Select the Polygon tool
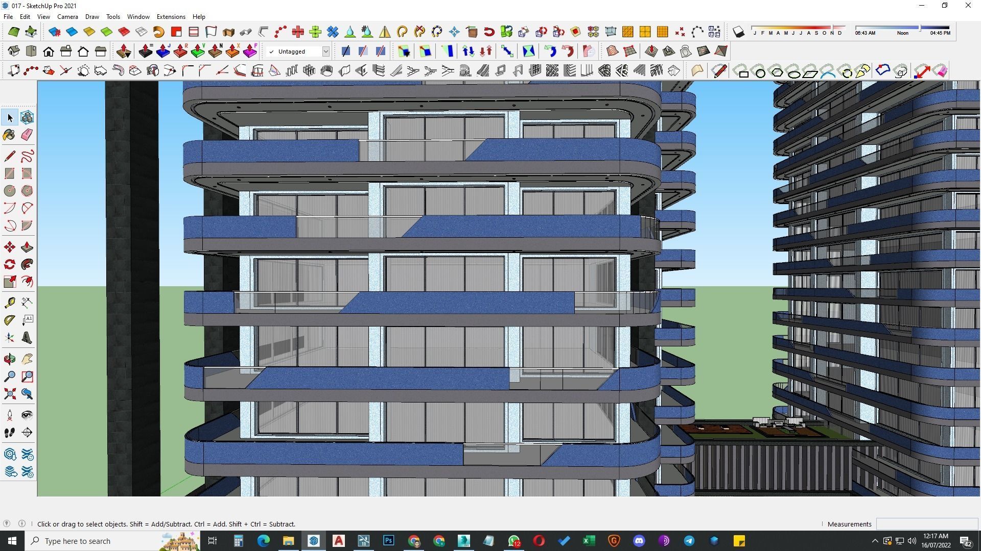The height and width of the screenshot is (551, 981). pos(27,191)
